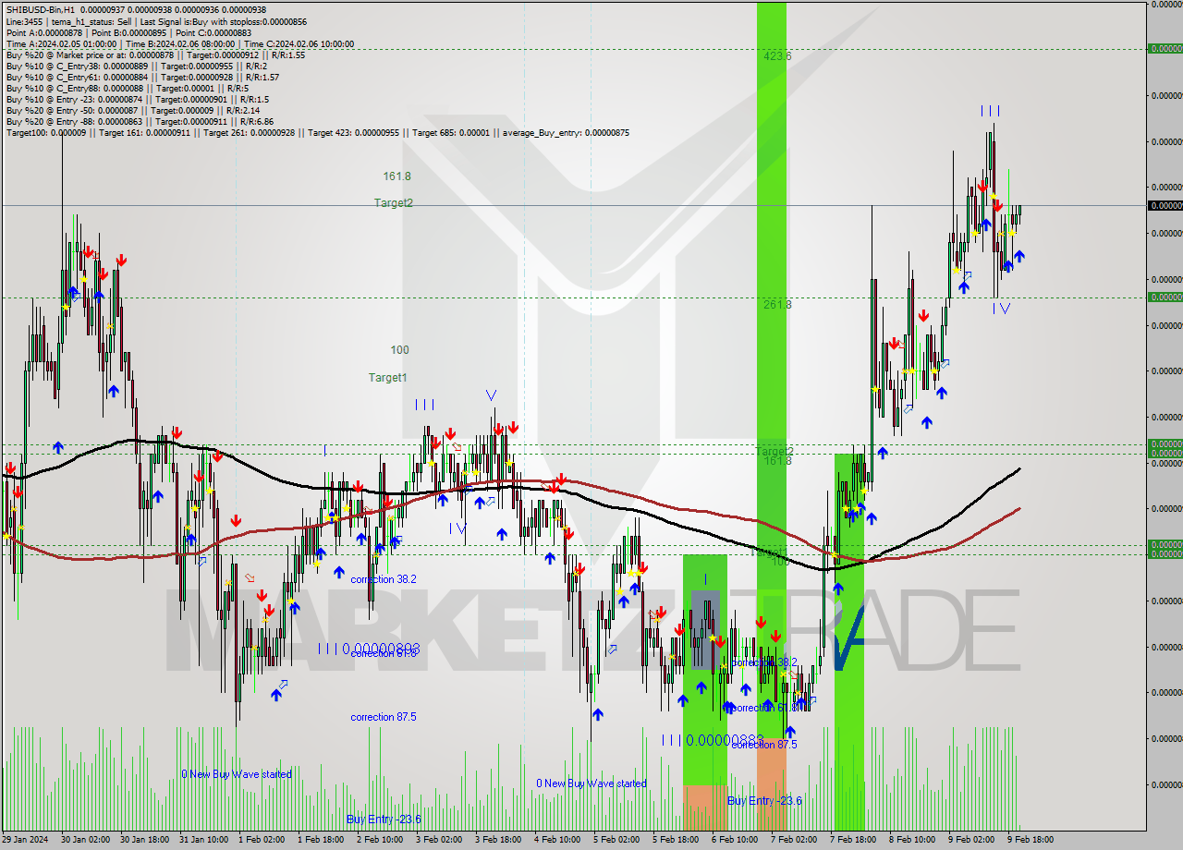The image size is (1183, 850).
Task: Click the 423.6 Fibonacci level label
Action: [777, 55]
